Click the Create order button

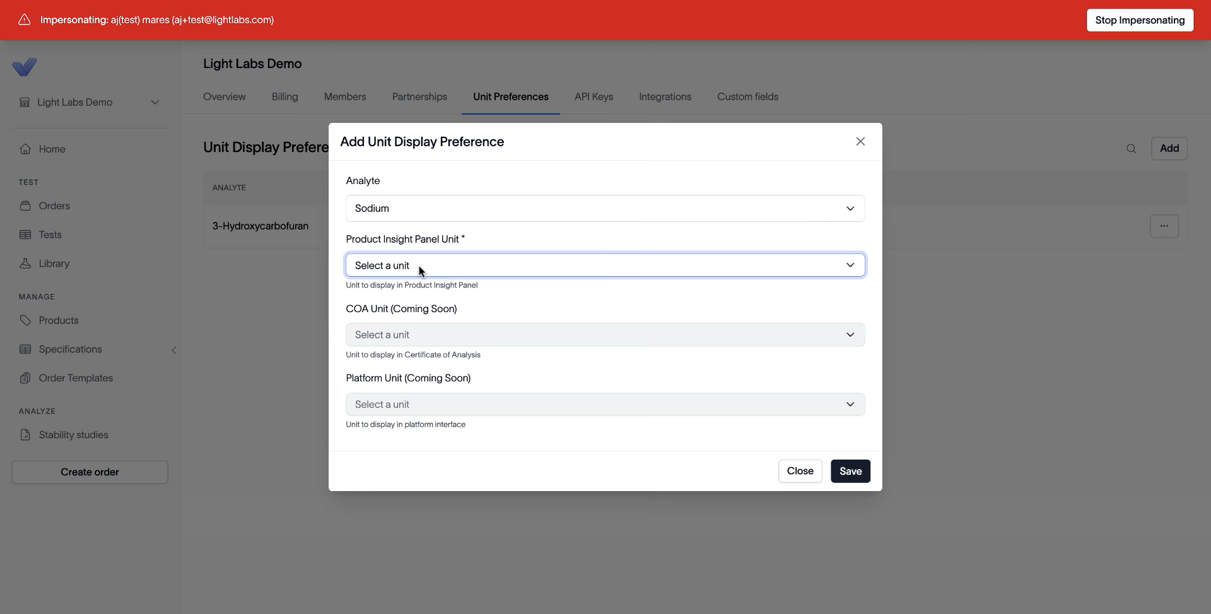(x=90, y=473)
